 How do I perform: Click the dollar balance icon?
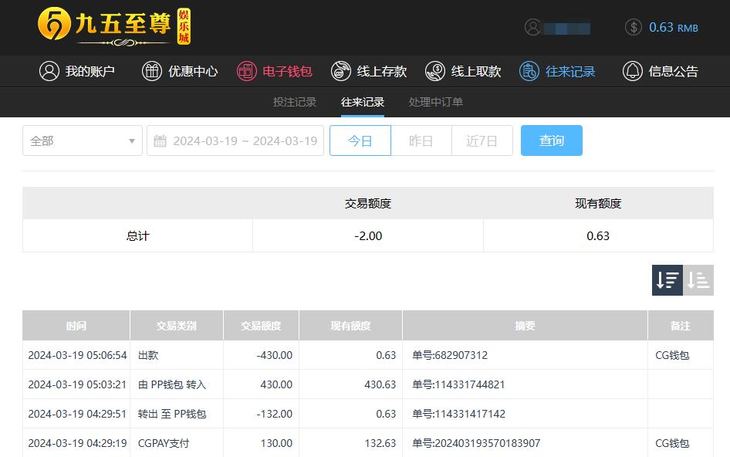(634, 27)
